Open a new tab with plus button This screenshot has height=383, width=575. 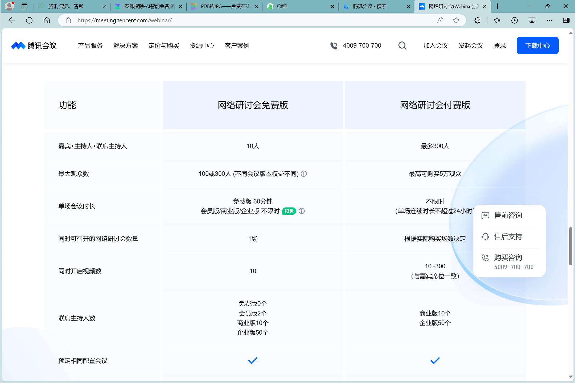498,6
